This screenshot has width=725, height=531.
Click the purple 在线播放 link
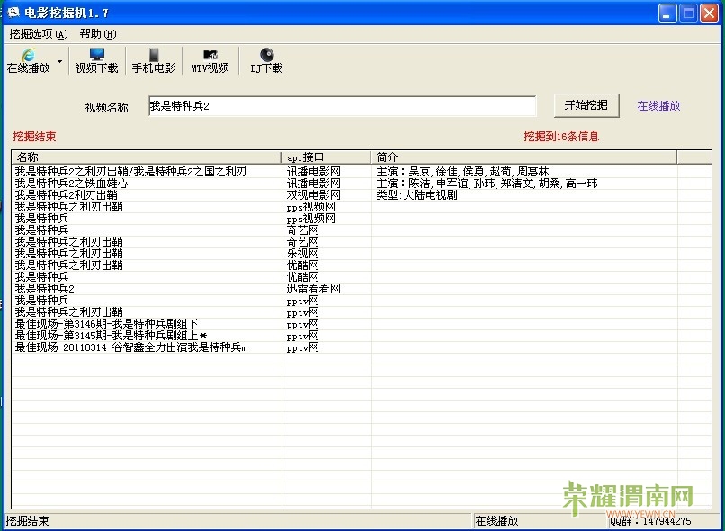coord(658,105)
